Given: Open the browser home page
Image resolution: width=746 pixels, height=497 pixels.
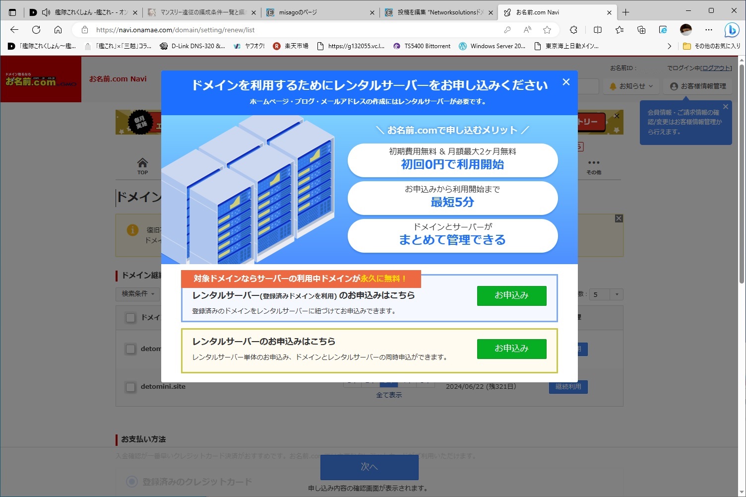Looking at the screenshot, I should pyautogui.click(x=58, y=30).
